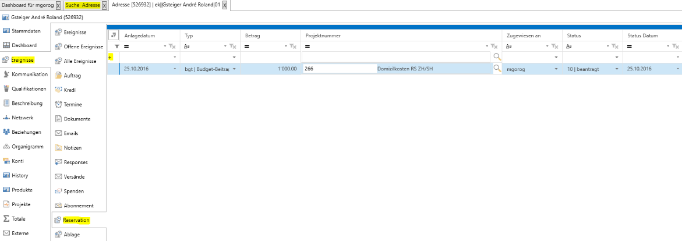Expand the Typ dropdown for bgt Budget-Beitrag

[x=234, y=69]
